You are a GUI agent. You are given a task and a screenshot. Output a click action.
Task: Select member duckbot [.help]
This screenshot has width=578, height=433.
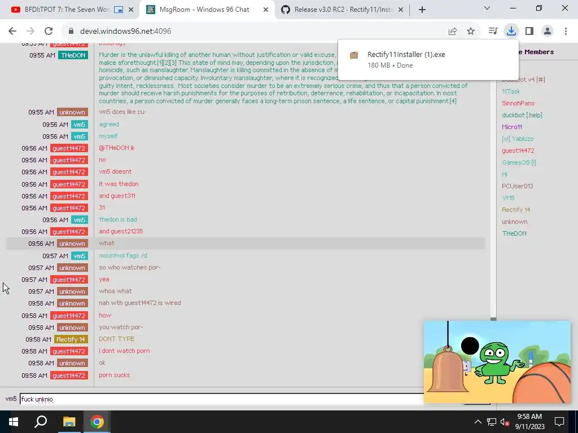pos(522,115)
